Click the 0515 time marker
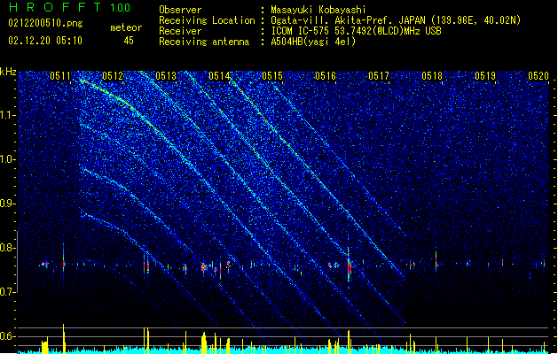The height and width of the screenshot is (354, 558). click(272, 76)
